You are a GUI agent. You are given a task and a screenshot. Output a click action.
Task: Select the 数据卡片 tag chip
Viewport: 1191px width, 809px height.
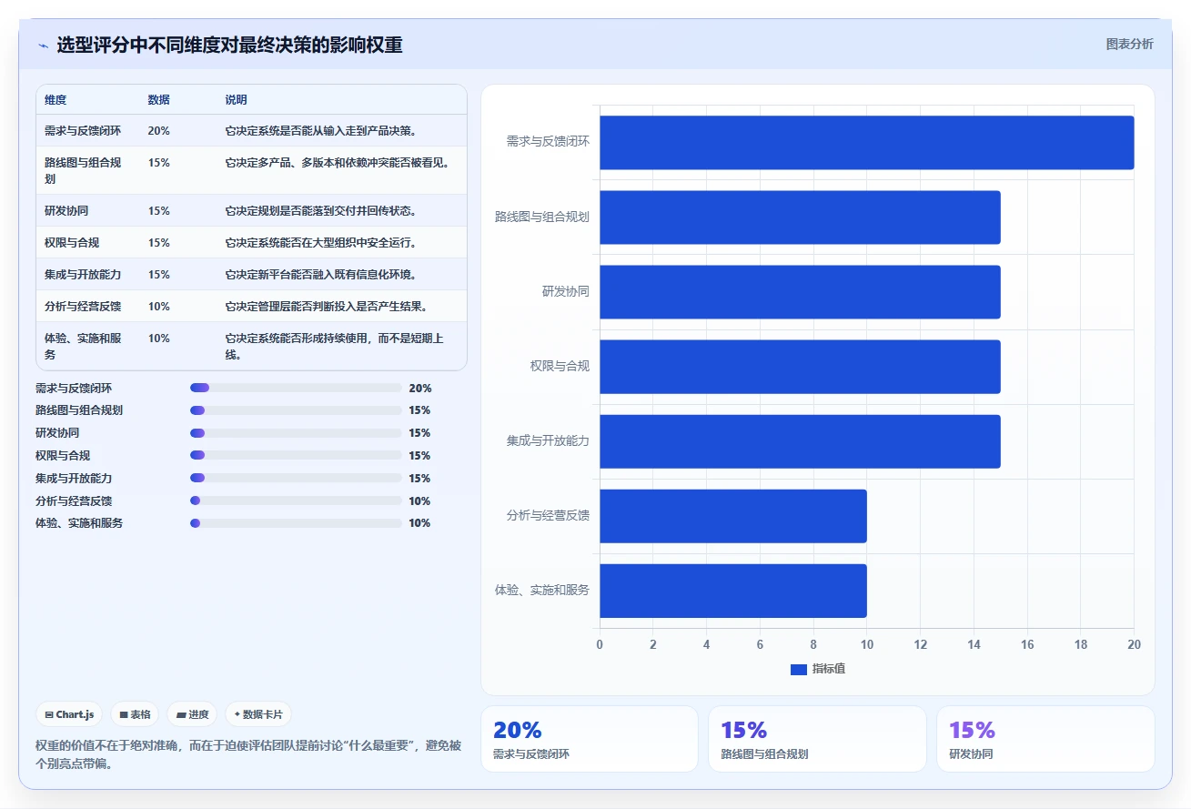[x=258, y=714]
